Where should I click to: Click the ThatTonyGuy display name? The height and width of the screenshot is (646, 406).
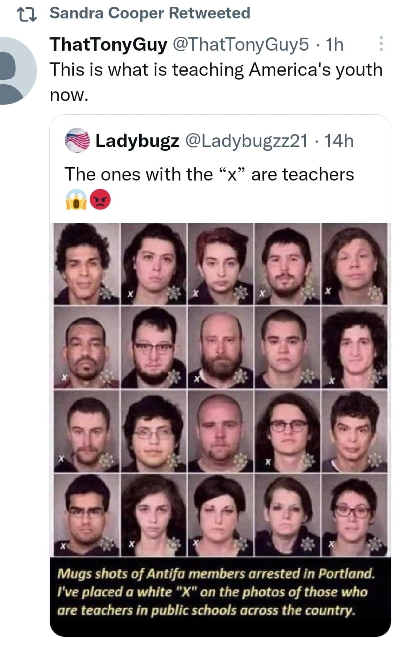point(109,44)
